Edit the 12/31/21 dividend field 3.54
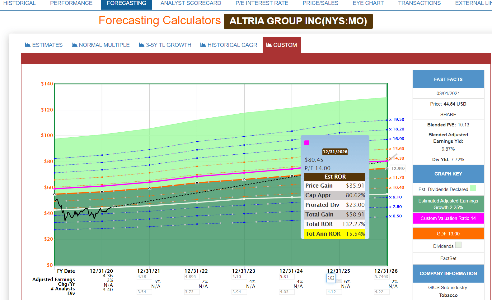This screenshot has width=492, height=300. pos(144,292)
